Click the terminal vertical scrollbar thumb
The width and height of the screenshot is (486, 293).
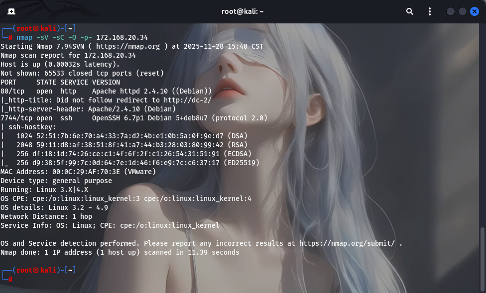click(482, 260)
